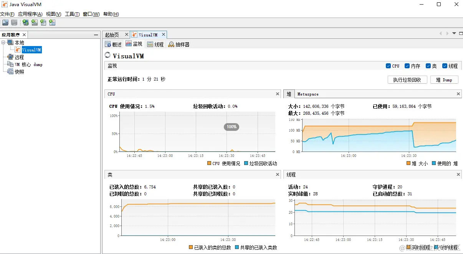Click the grayed Save Snapshot toolbar icon
The height and width of the screenshot is (254, 463).
pos(14,23)
